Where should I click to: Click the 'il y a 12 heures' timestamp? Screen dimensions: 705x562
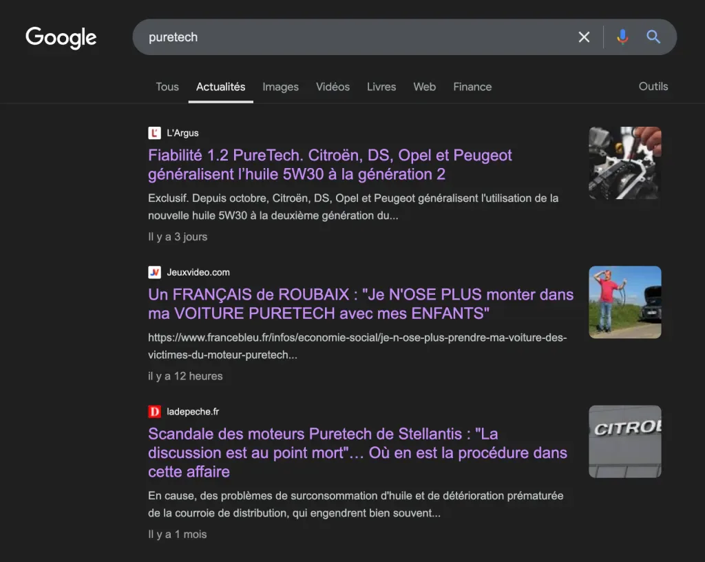point(185,376)
